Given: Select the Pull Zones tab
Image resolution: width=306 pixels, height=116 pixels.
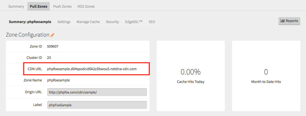Looking at the screenshot, I should point(38,6).
